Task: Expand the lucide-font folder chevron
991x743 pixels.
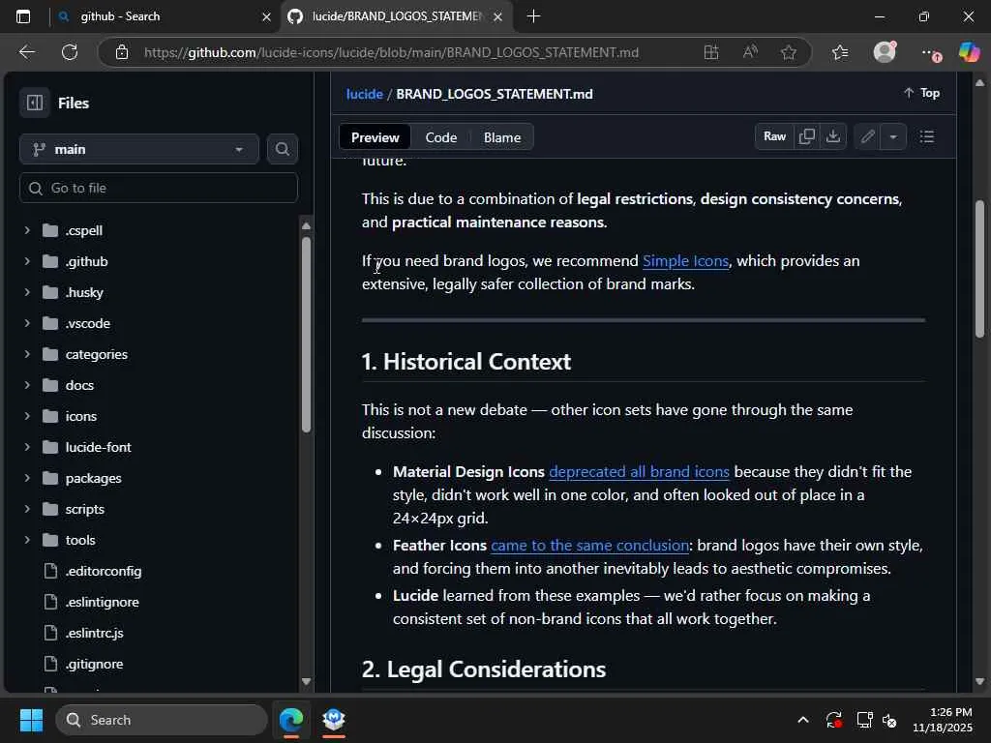Action: click(26, 447)
